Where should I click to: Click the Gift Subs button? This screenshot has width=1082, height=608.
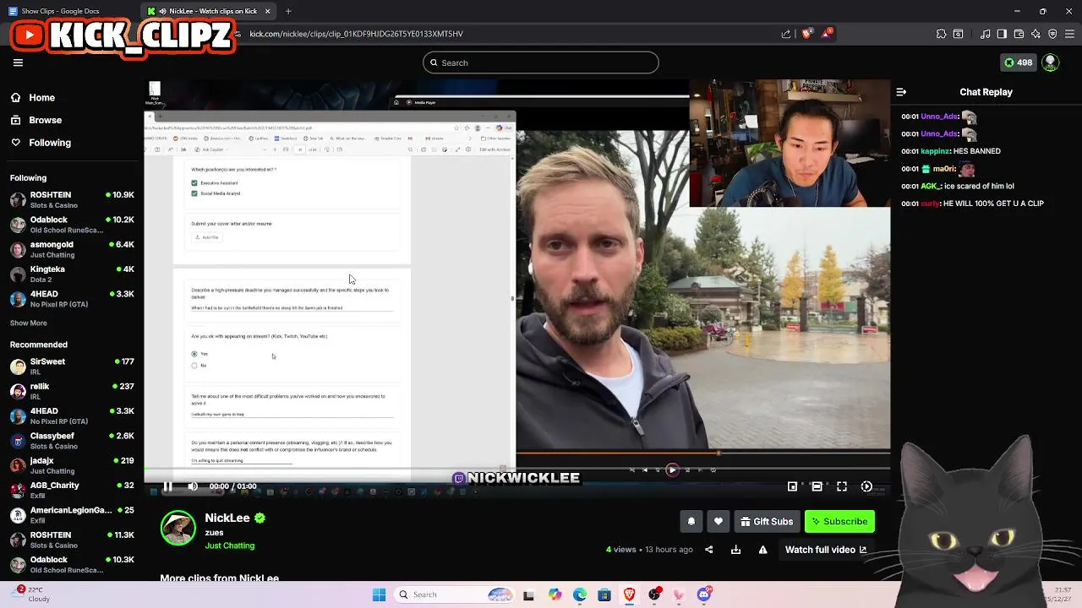click(767, 522)
